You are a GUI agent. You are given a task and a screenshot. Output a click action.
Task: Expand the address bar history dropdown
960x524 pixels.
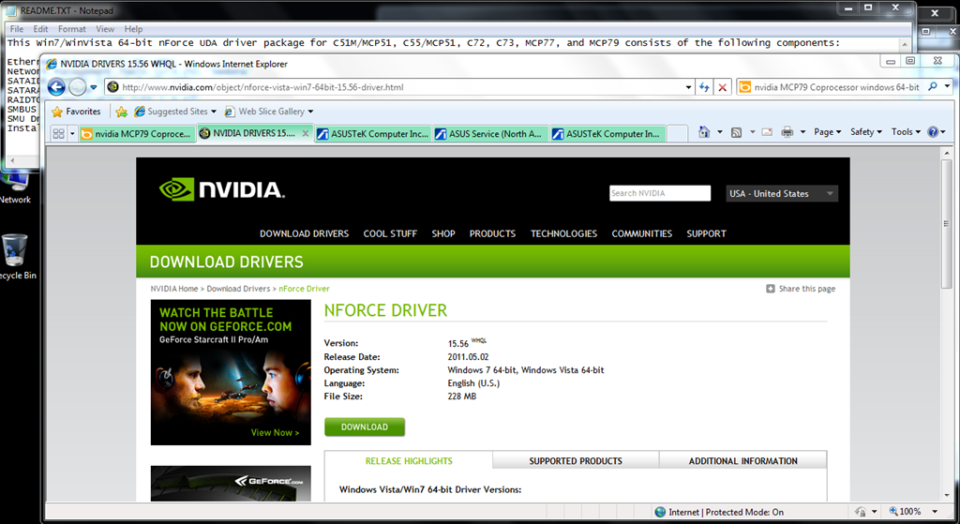[689, 87]
